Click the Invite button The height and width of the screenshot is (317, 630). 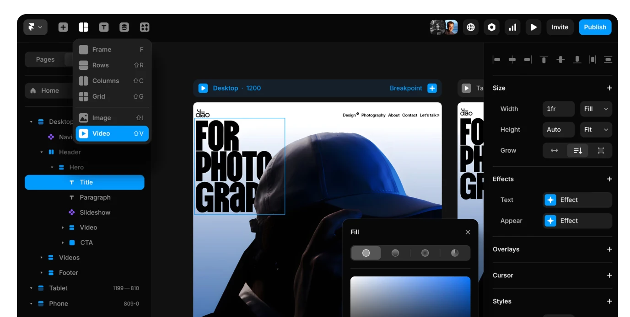560,27
